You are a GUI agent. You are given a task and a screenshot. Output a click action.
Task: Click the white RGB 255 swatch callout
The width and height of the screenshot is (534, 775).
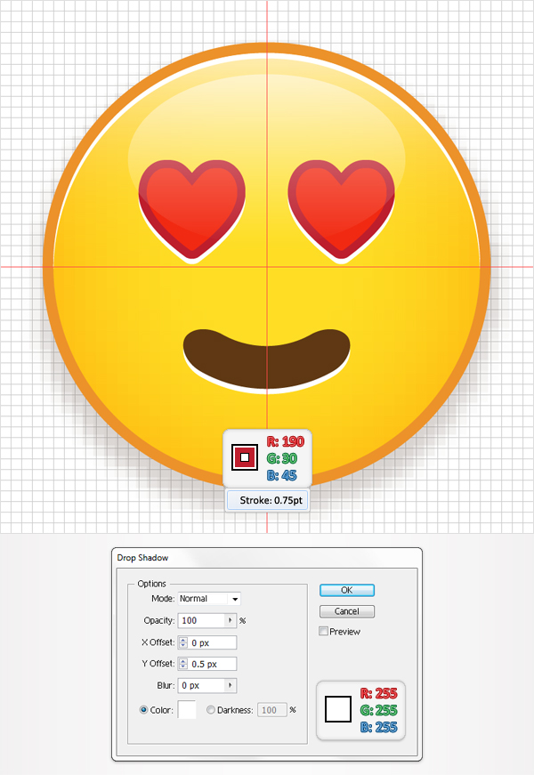click(338, 709)
